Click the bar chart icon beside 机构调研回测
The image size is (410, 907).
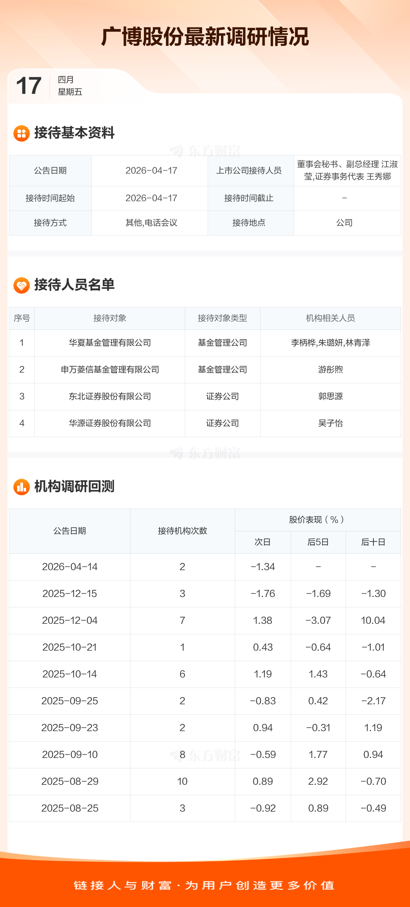click(x=22, y=487)
